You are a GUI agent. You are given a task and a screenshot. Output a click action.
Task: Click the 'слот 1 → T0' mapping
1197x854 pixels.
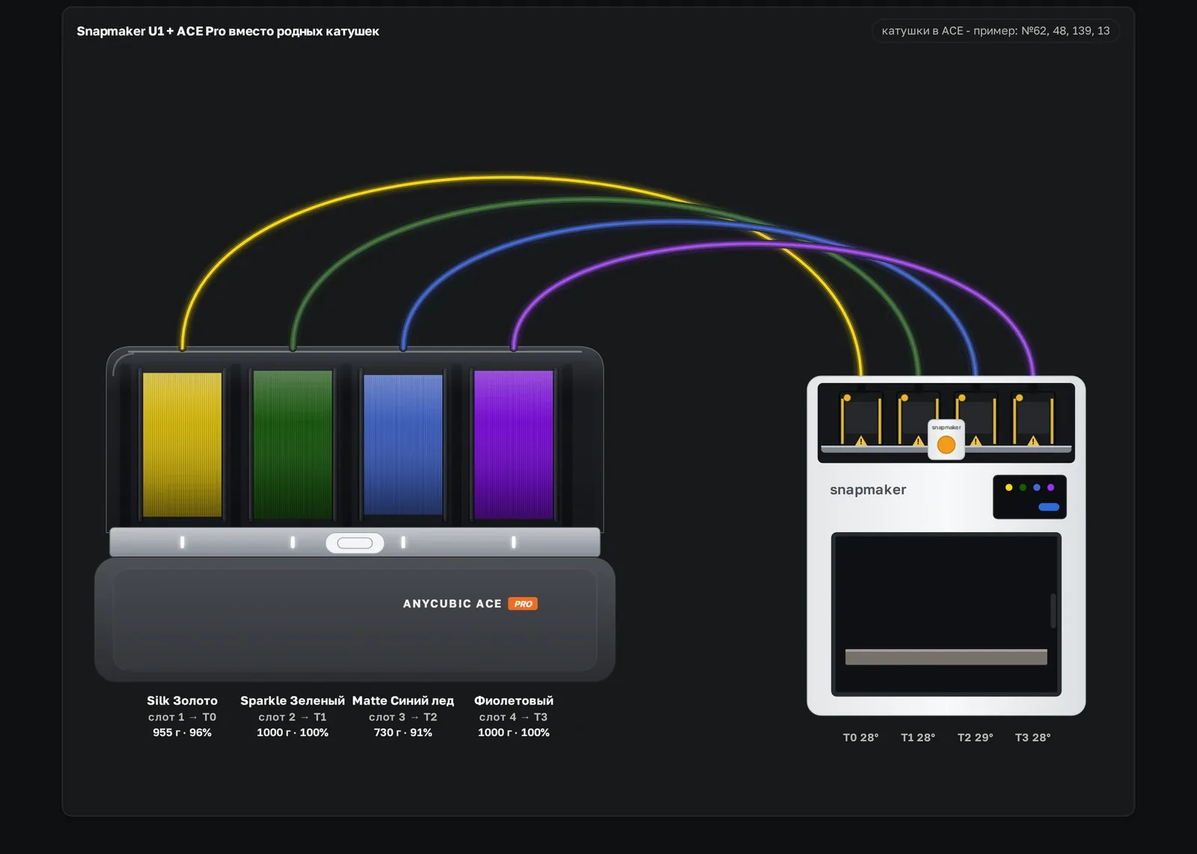pos(182,717)
